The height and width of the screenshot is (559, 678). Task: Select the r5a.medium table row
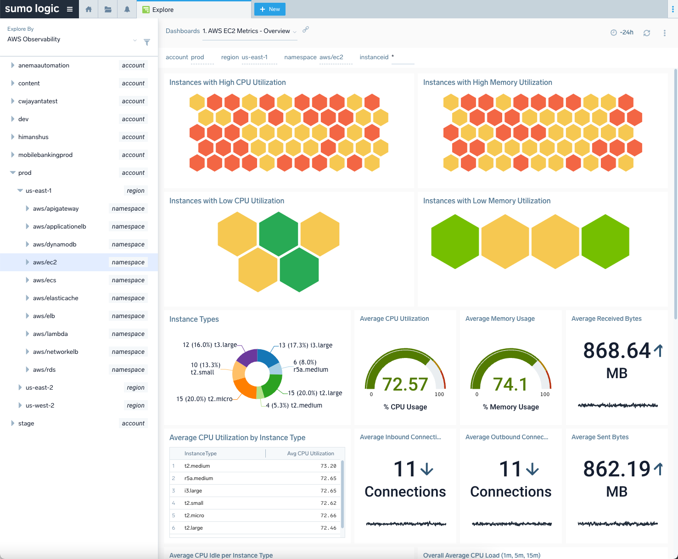click(x=255, y=478)
